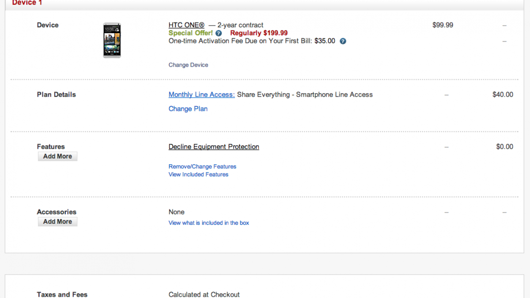Click the Regularly $199.99 price text

(x=259, y=33)
